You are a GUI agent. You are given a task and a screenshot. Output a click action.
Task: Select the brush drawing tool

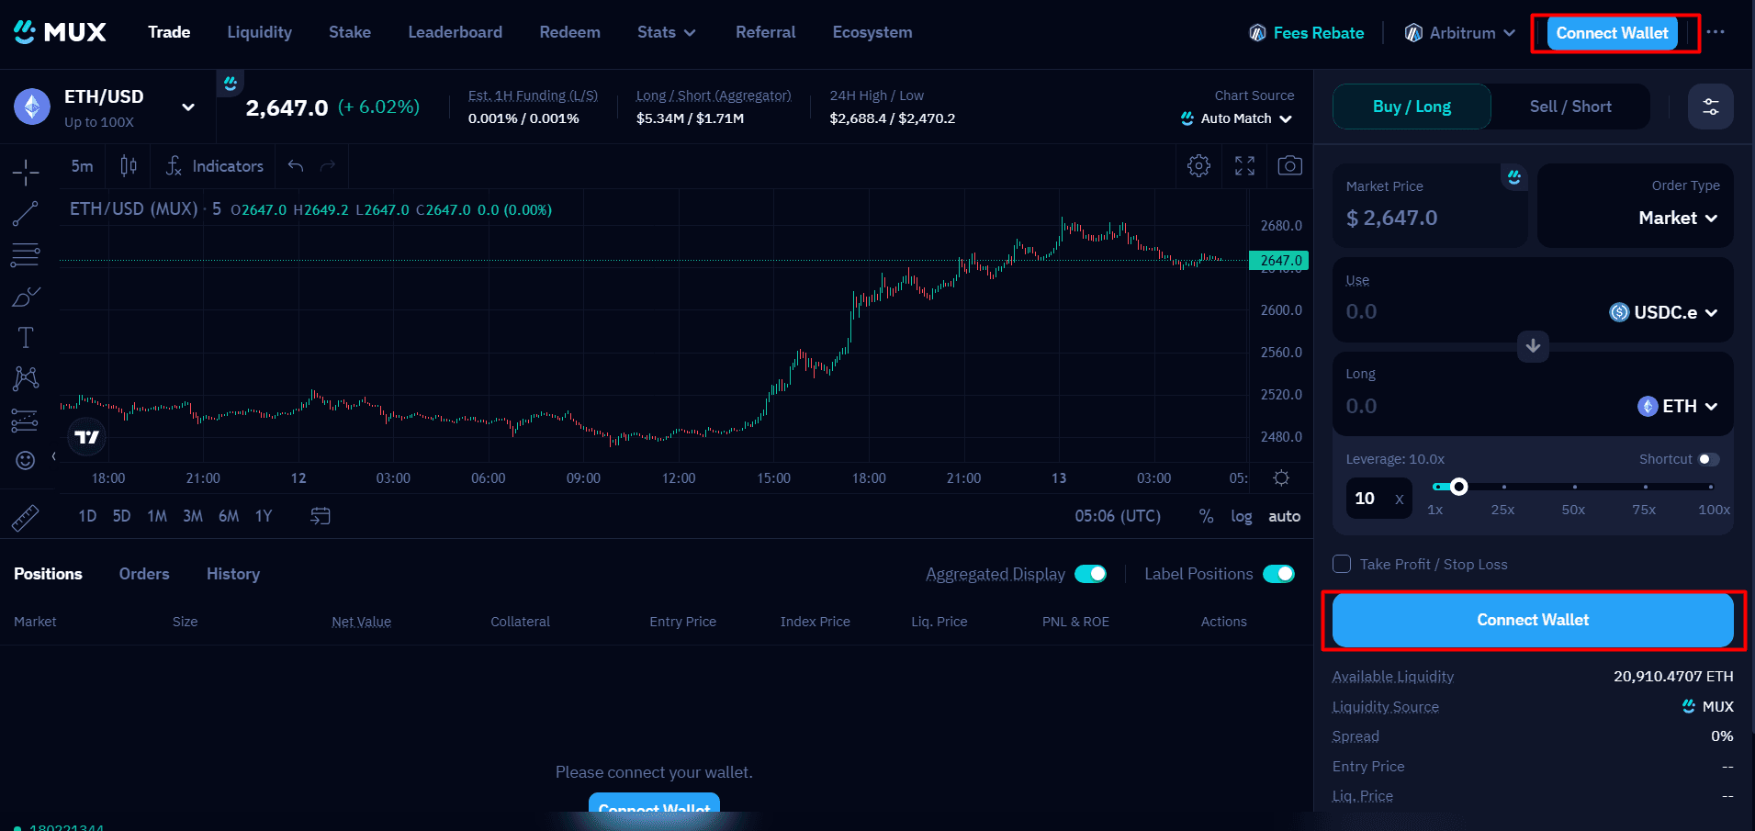[x=26, y=297]
